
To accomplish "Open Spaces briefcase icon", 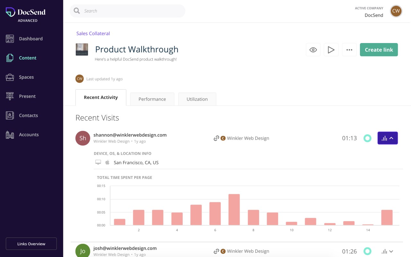I will (x=10, y=77).
